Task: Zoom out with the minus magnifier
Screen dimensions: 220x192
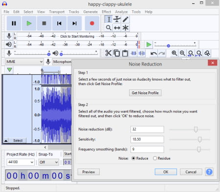Action: click(182, 53)
